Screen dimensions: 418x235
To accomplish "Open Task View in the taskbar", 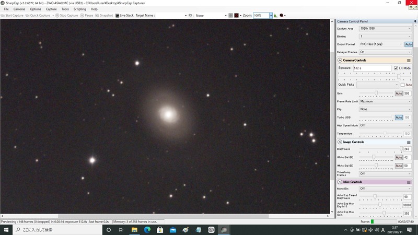I will (x=121, y=230).
